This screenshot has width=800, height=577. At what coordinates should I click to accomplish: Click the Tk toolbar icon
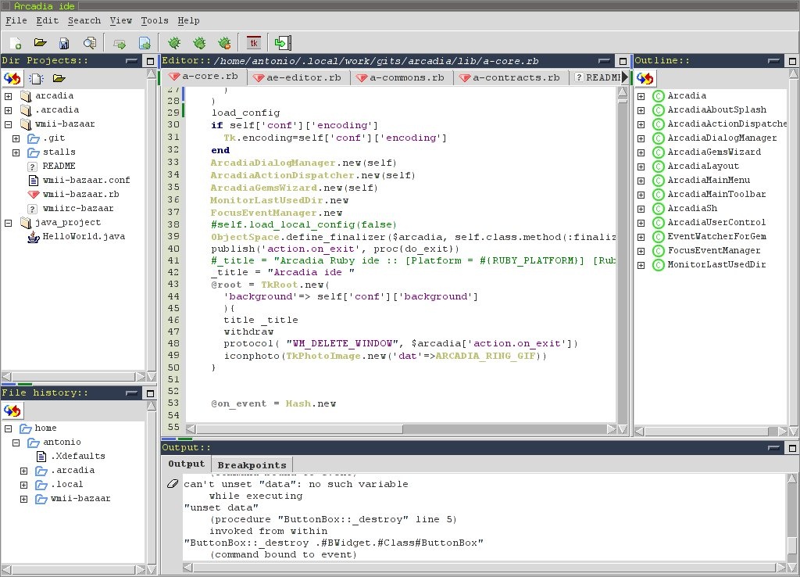[253, 43]
